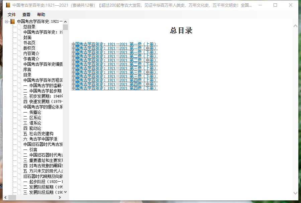Open link 第一卷(中册)
Viewport: 301px width, 203px height.
click(115, 48)
